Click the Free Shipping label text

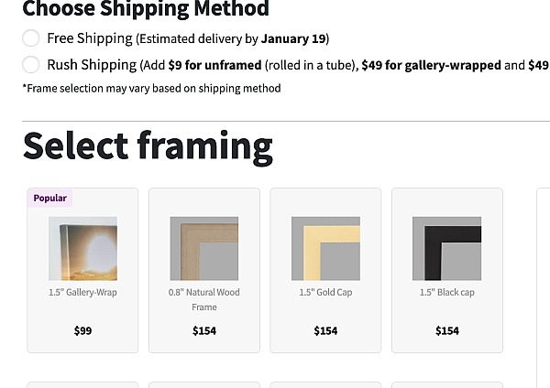coord(90,38)
